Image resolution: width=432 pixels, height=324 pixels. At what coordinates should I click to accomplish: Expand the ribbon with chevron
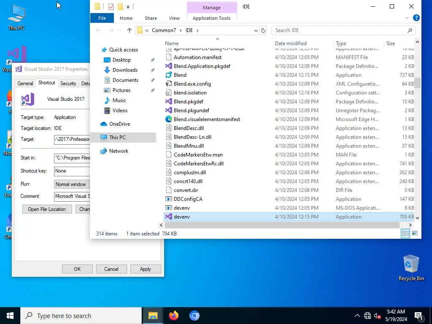[x=407, y=18]
